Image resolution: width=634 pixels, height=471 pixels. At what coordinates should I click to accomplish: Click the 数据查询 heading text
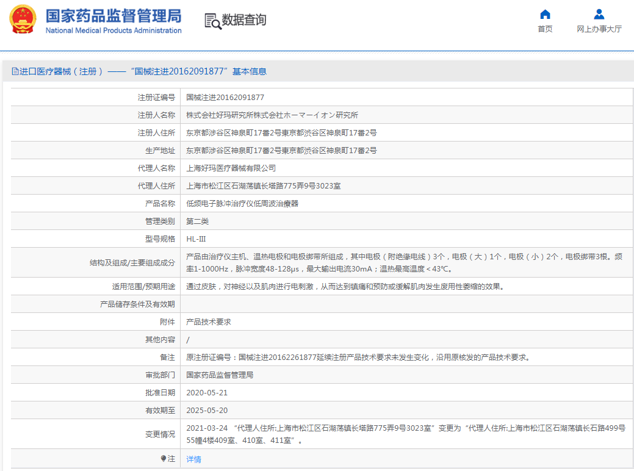tap(244, 20)
